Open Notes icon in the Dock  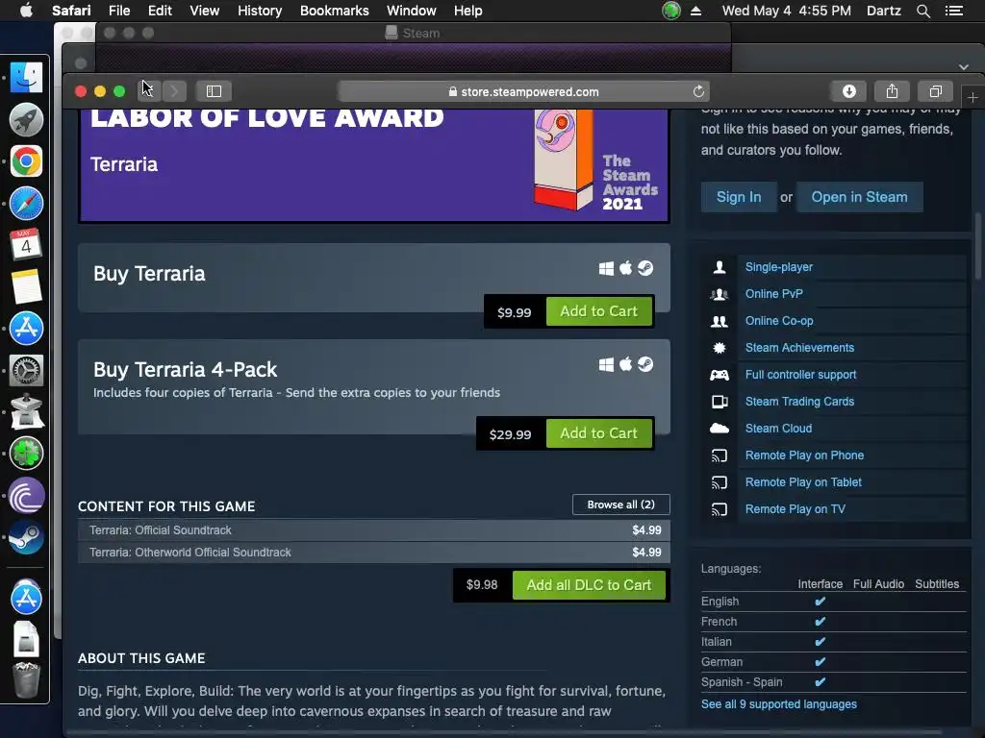[26, 286]
